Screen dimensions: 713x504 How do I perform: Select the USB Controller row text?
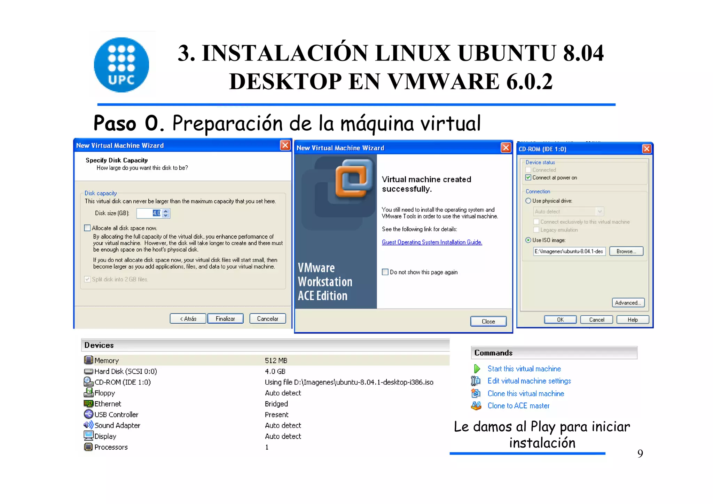click(116, 415)
